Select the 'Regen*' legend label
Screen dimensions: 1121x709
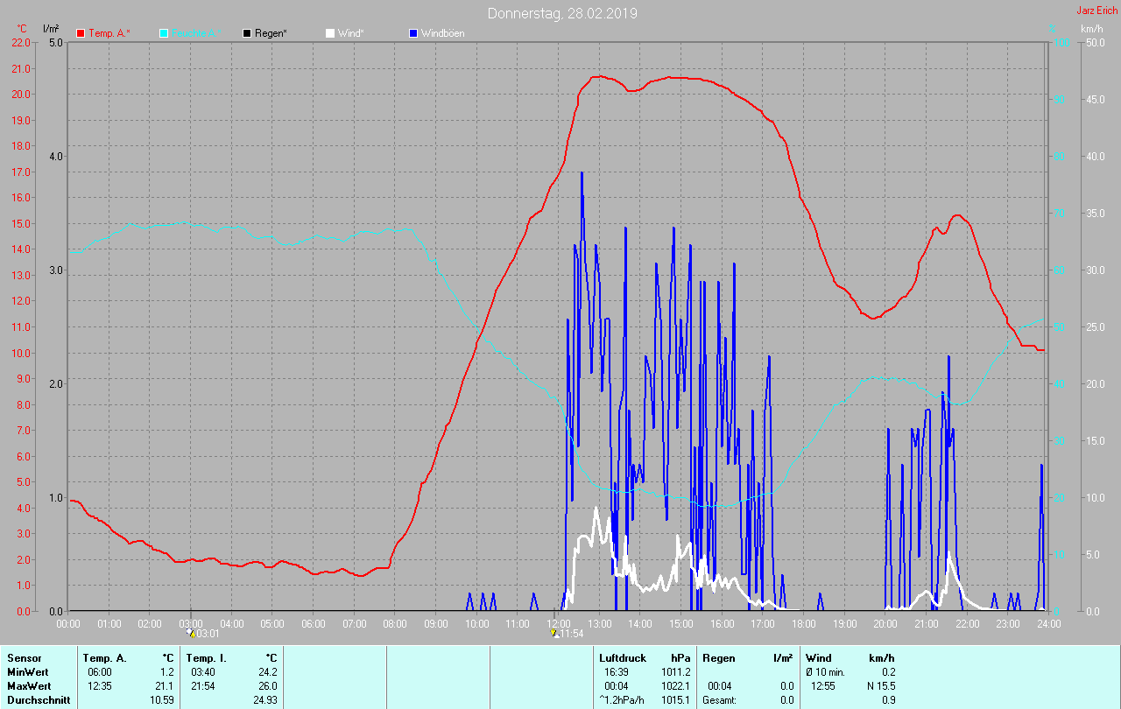[x=271, y=33]
